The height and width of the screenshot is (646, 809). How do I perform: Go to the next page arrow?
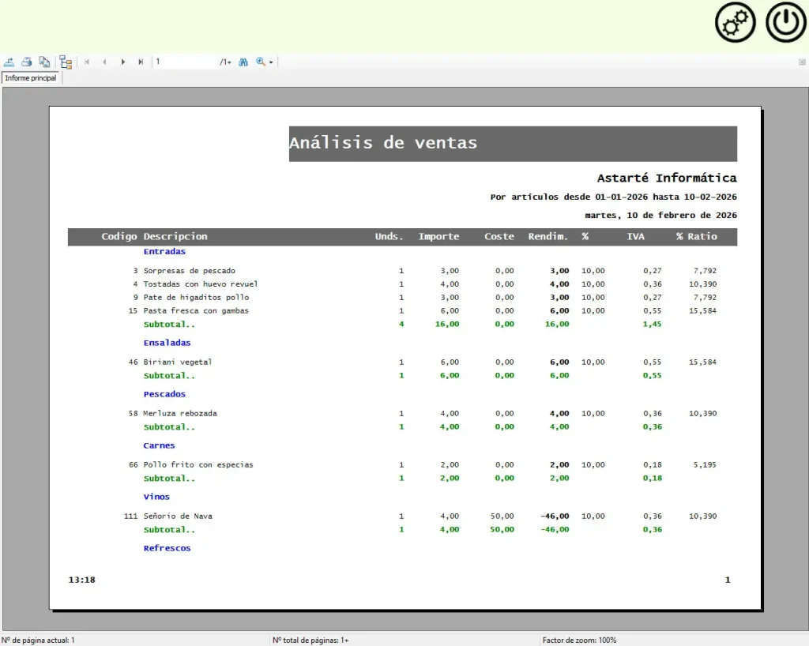pos(122,62)
